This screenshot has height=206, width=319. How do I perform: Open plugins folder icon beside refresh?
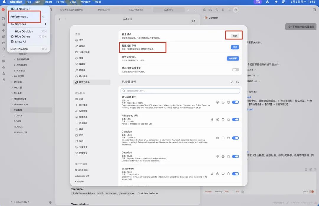coord(237,82)
